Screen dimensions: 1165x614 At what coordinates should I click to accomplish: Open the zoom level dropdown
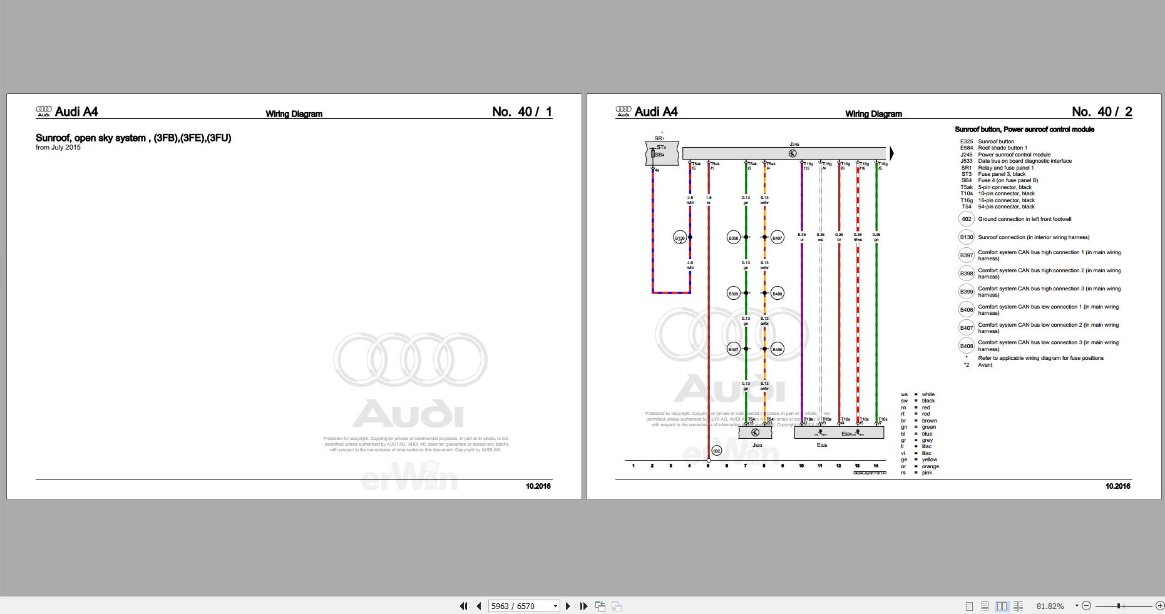[x=1077, y=606]
